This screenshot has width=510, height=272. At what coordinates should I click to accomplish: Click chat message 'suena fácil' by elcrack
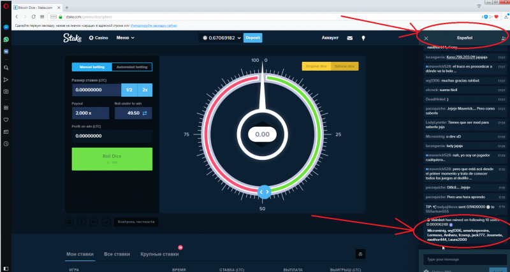450,90
